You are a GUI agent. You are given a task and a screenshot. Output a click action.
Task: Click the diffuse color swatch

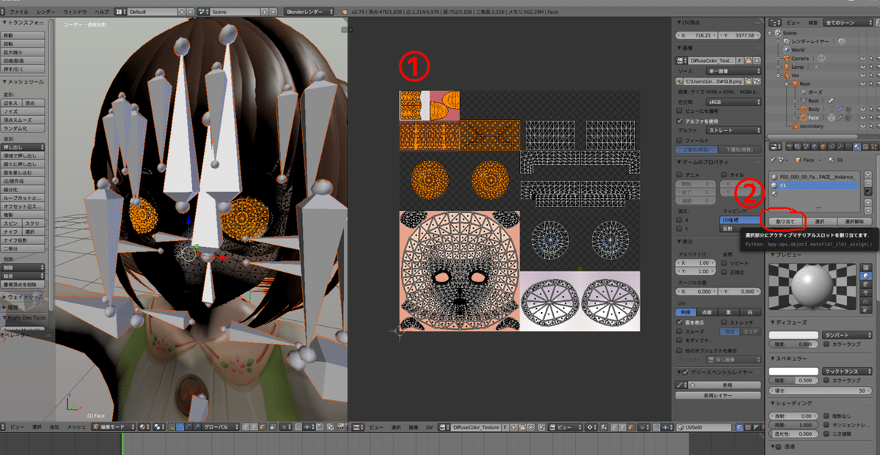click(x=793, y=335)
